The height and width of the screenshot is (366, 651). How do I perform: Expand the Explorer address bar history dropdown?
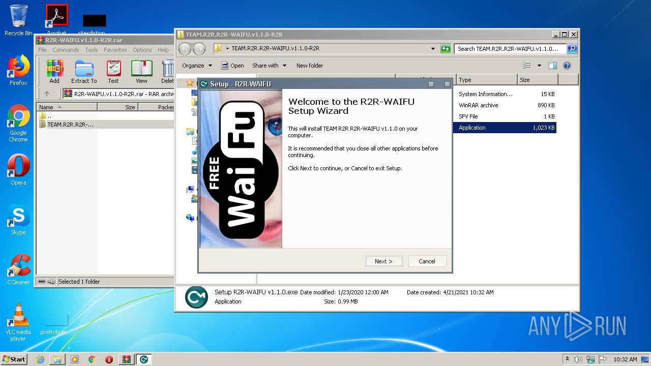[x=433, y=49]
